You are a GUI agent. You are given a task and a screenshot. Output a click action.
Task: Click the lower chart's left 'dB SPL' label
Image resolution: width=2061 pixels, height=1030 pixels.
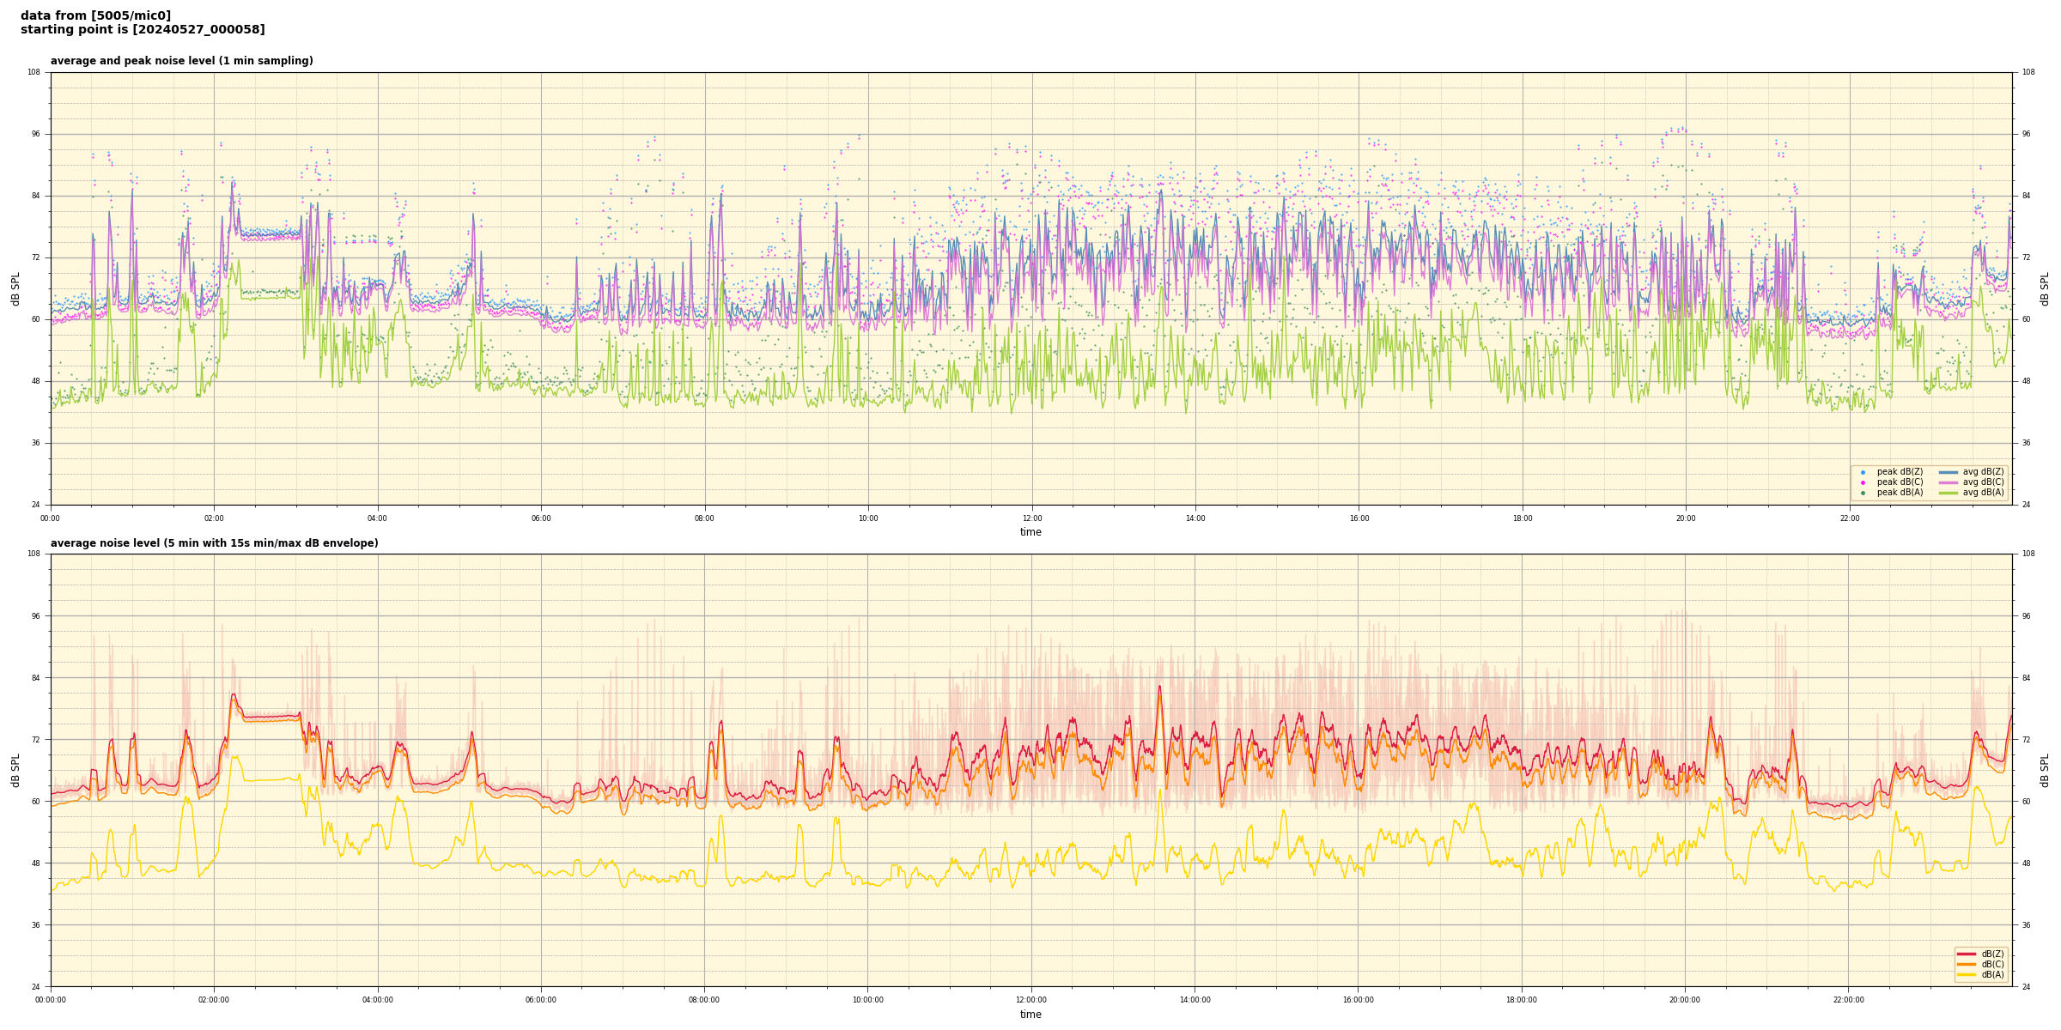pos(15,770)
